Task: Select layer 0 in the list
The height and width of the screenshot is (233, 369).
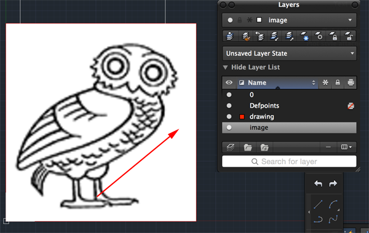Action: [x=289, y=95]
